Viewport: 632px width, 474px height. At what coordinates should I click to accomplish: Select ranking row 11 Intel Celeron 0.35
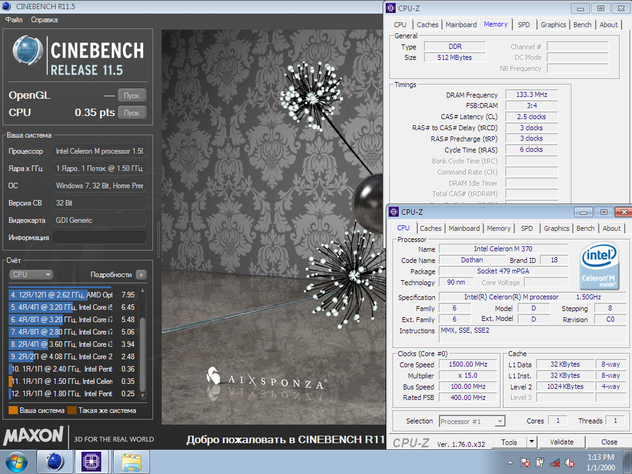point(73,381)
